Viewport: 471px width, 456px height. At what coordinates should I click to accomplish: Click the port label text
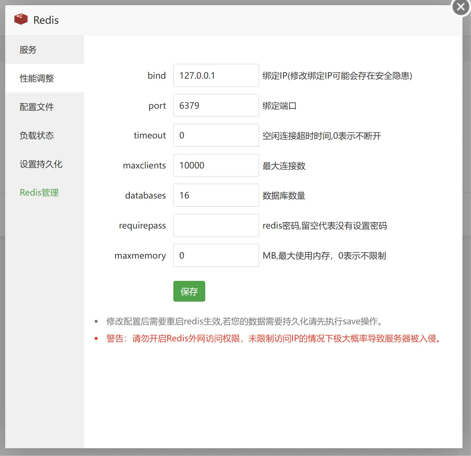[x=157, y=106]
